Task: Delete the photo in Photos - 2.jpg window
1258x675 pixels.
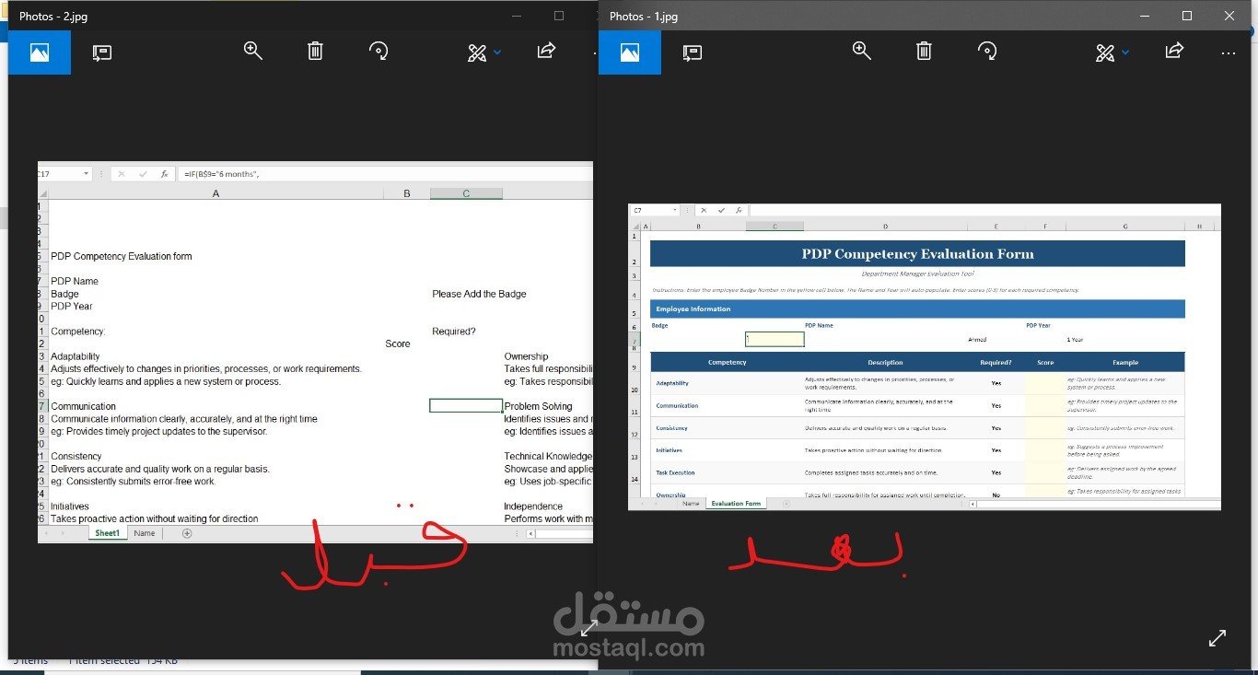Action: point(315,51)
